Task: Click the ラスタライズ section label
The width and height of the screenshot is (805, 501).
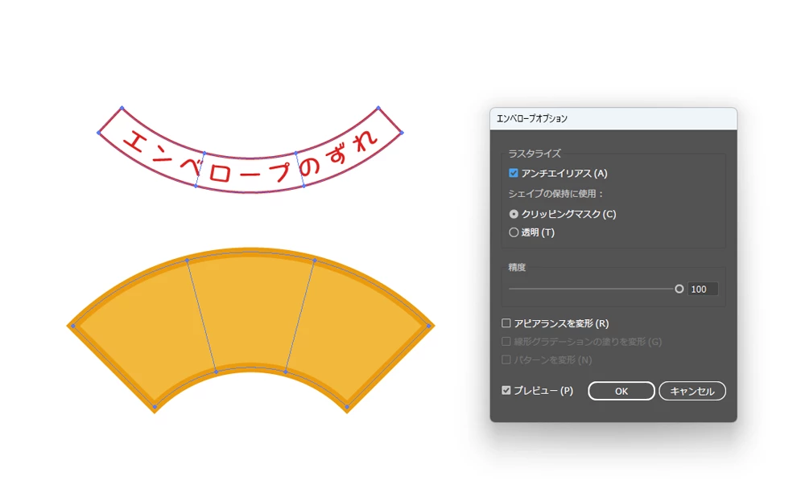Action: coord(535,154)
